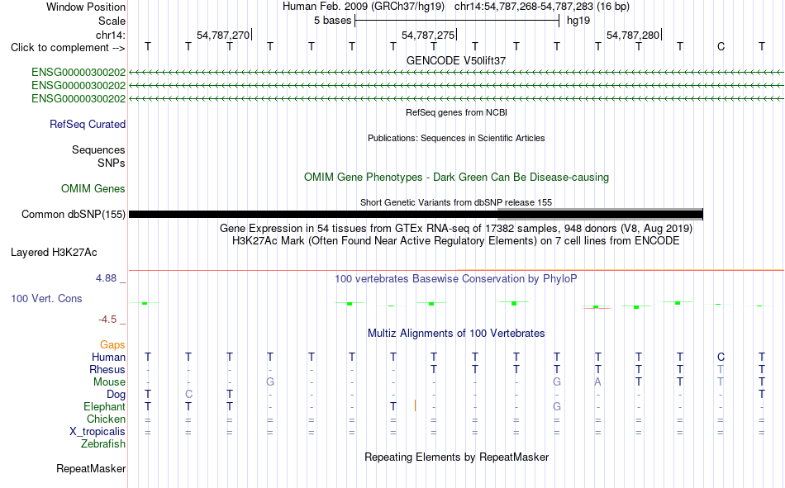Screen dimensions: 785x488
Task: Click the C base in the Dog alignment row
Action: pos(188,395)
